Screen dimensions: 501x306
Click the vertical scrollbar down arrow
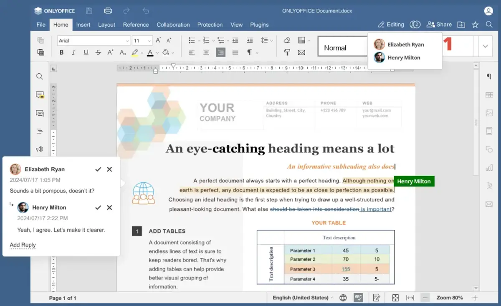pyautogui.click(x=476, y=288)
